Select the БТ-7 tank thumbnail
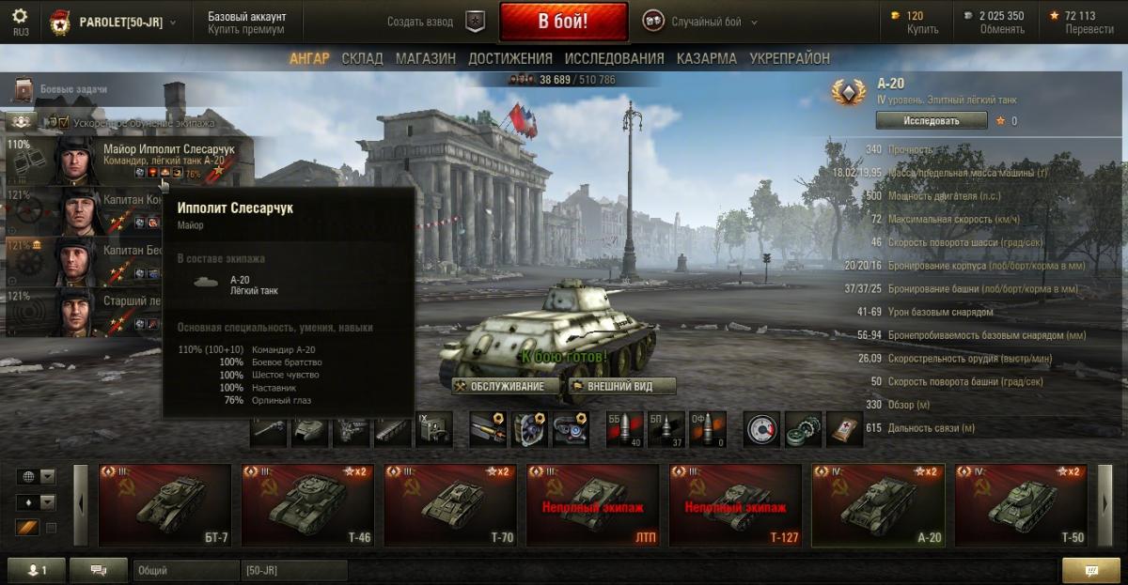Screen dimensions: 1128x585 click(x=164, y=505)
